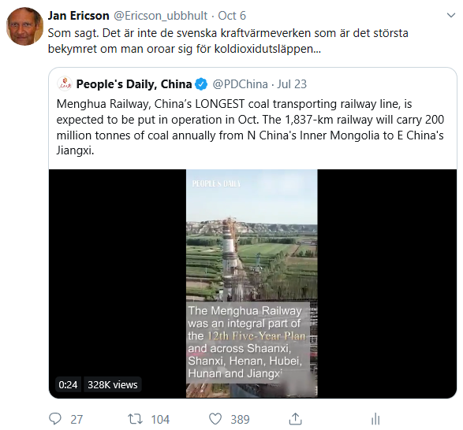Screen dimensions: 463x430
Task: Open the Jul 23 quoted tweet date
Action: (292, 84)
